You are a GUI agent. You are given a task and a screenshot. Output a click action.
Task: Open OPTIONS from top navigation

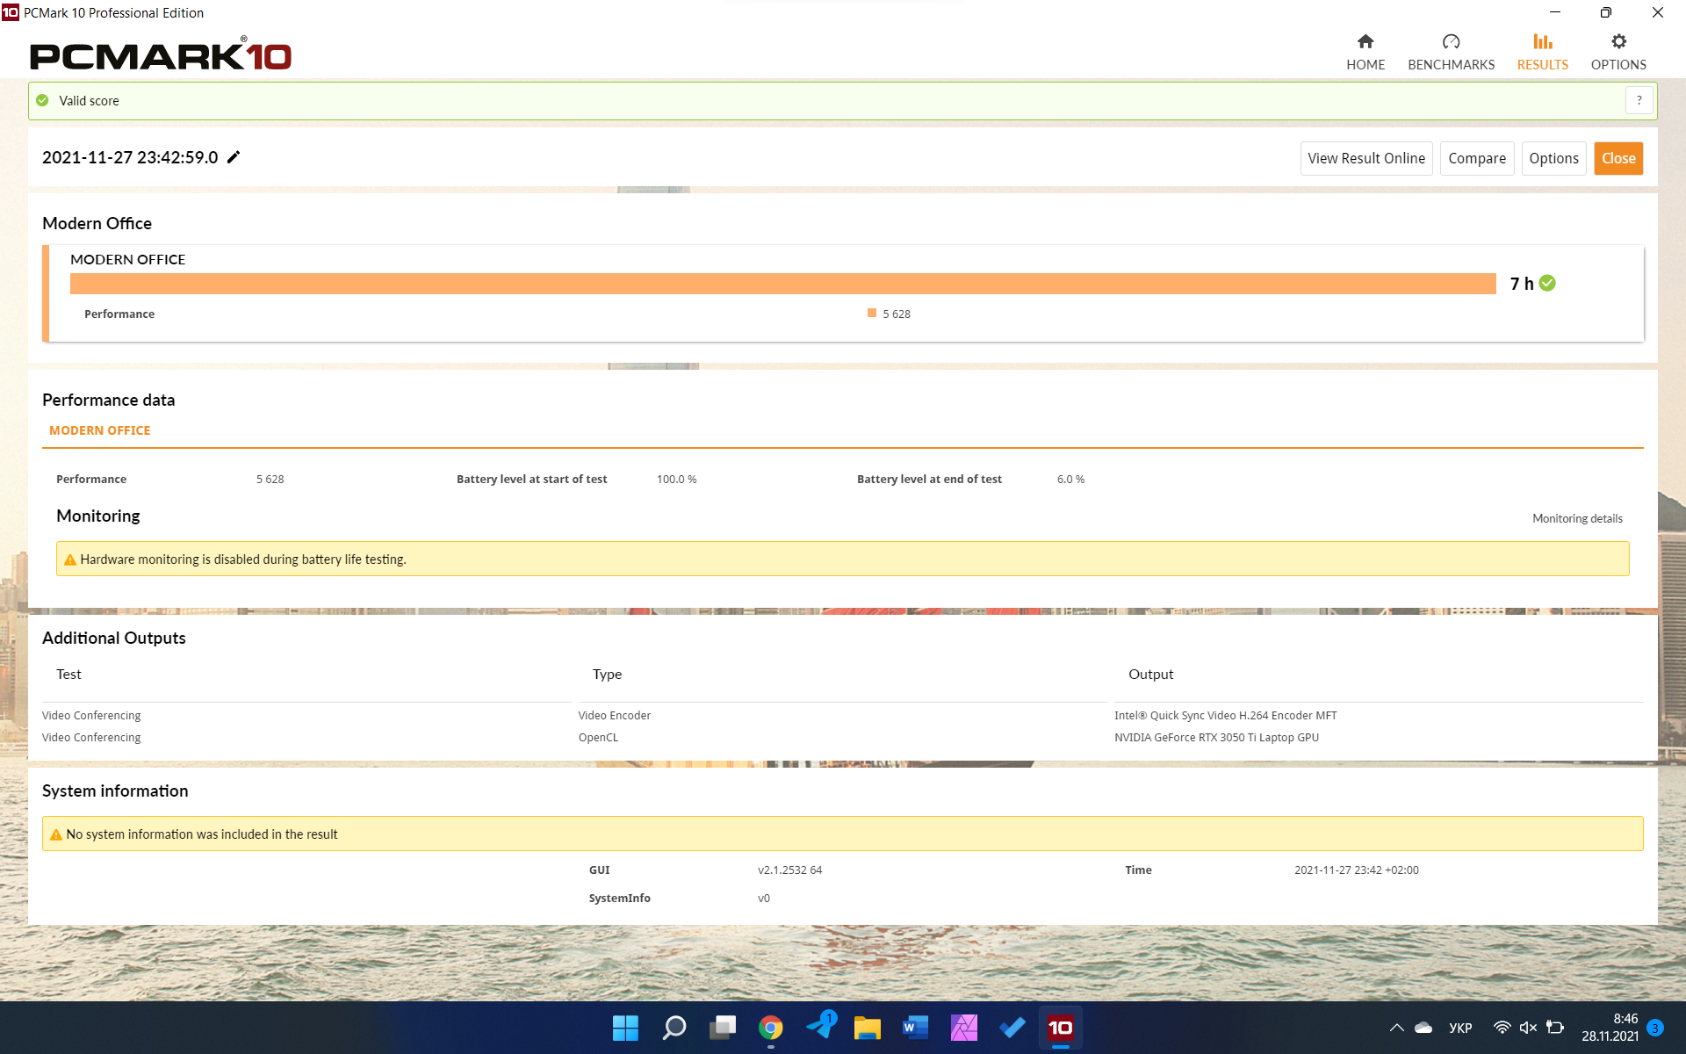[1618, 53]
